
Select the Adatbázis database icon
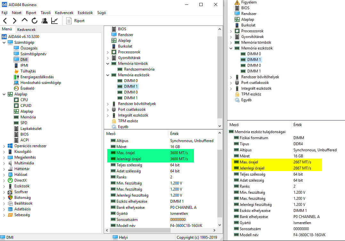[x=10, y=209]
